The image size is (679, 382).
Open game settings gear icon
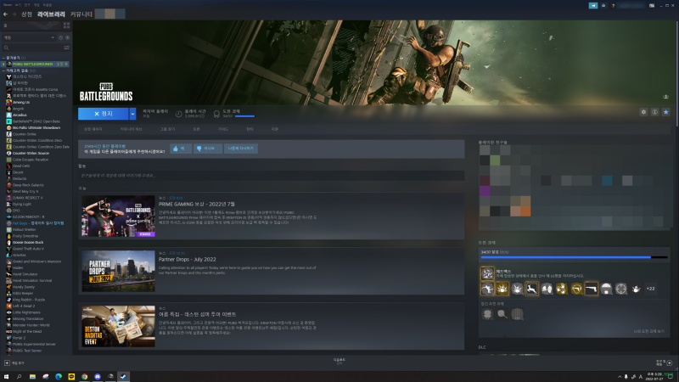pos(643,112)
